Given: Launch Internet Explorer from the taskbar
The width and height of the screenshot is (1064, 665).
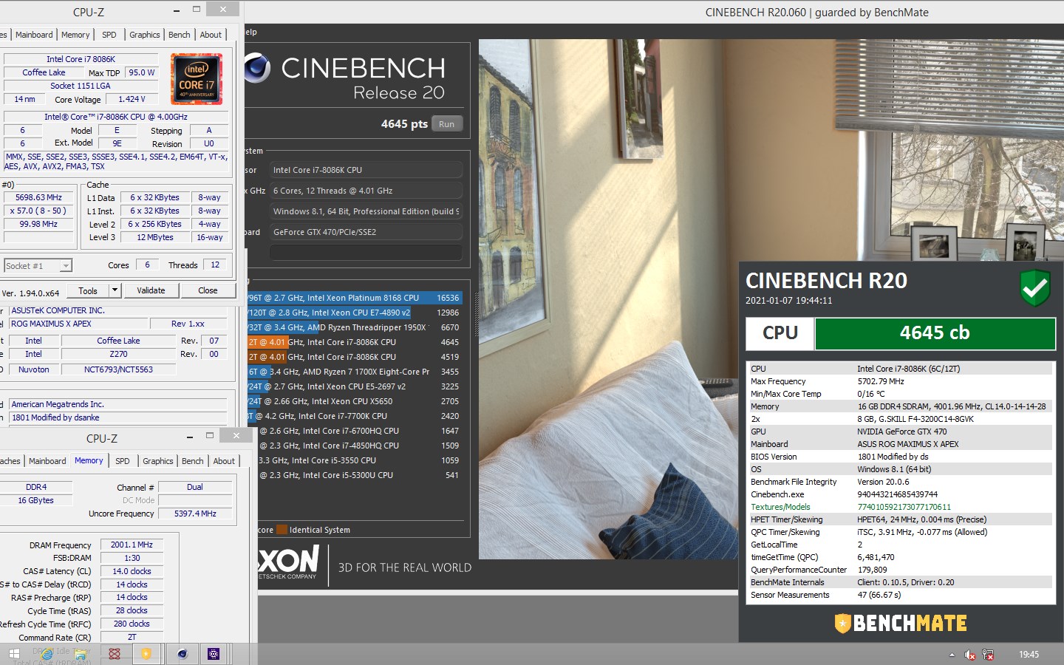Looking at the screenshot, I should point(47,654).
